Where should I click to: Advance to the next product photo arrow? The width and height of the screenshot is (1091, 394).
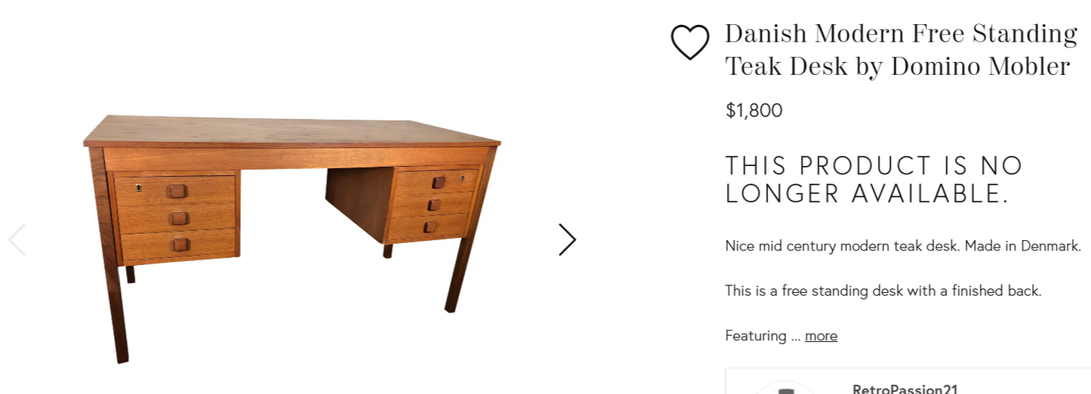coord(567,239)
